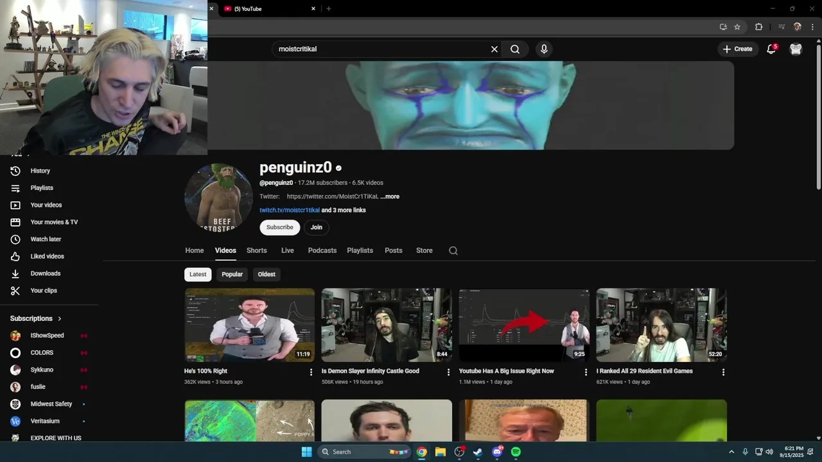Play the He's 100% Right video thumbnail
This screenshot has height=462, width=822.
pyautogui.click(x=250, y=325)
